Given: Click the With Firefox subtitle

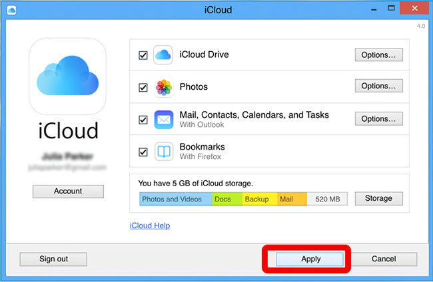Looking at the screenshot, I should coord(201,156).
